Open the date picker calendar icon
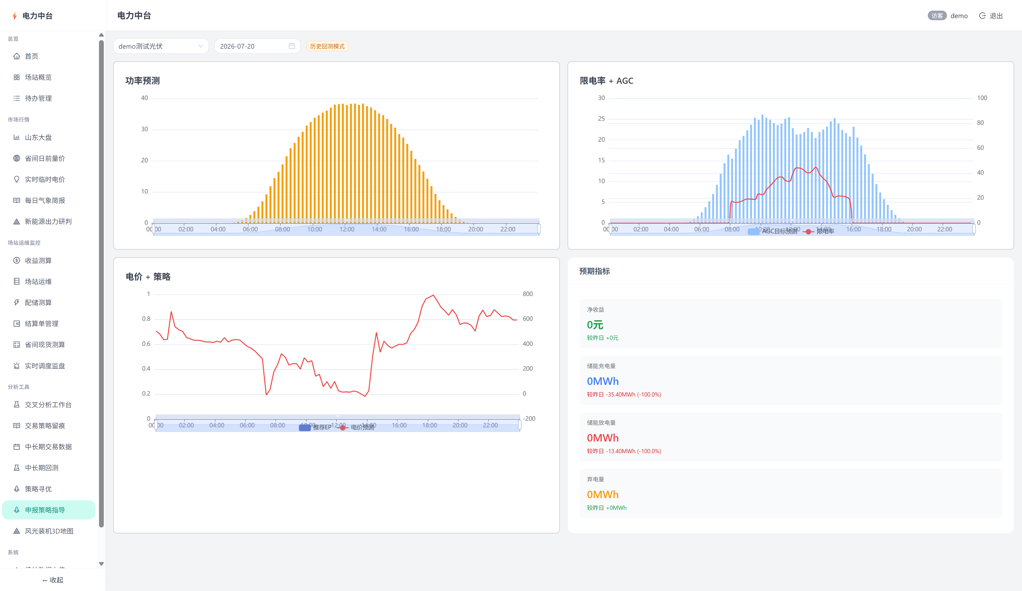The image size is (1022, 591). click(x=292, y=46)
